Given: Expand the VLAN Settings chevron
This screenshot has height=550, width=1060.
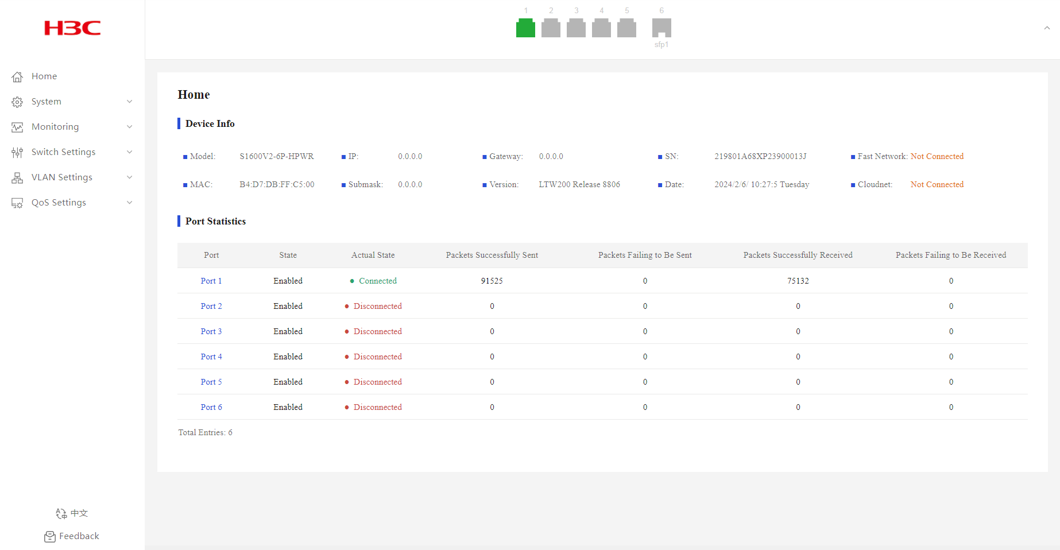Looking at the screenshot, I should point(130,177).
